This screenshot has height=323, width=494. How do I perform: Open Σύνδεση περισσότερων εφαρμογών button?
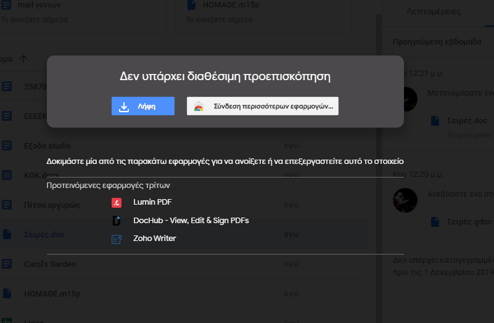[x=263, y=106]
